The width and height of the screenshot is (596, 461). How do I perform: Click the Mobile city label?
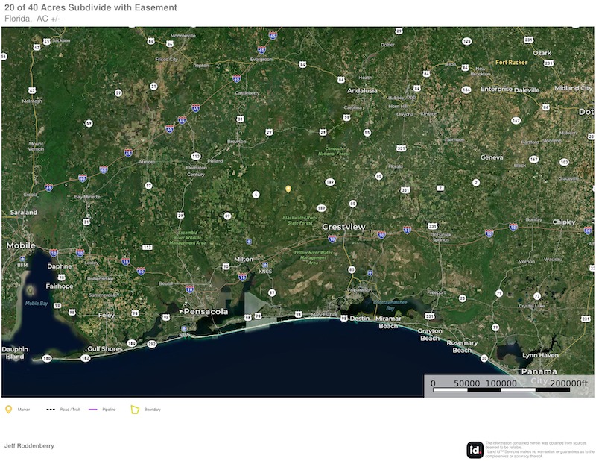(x=21, y=245)
